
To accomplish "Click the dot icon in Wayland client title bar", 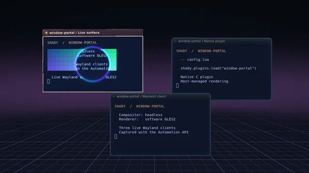I will 114,96.
